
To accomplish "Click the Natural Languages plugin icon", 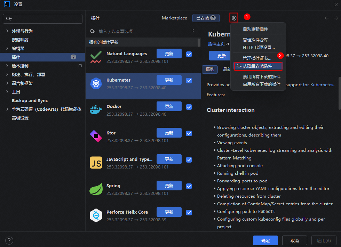I will click(96, 57).
